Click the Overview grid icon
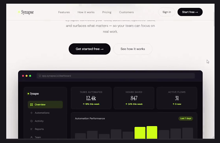 point(31,105)
